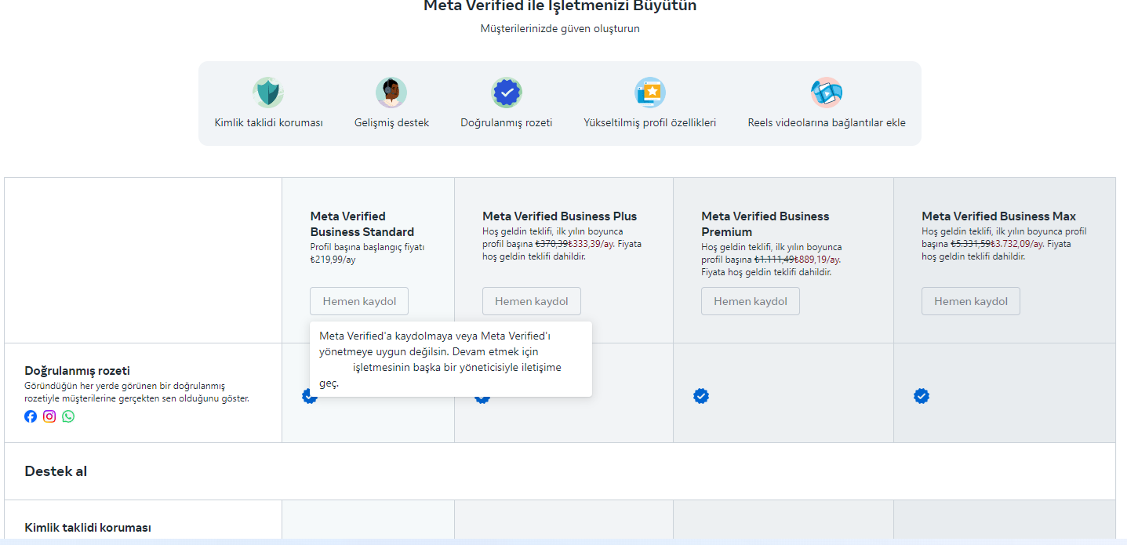Click the Facebook icon under Doğrulanmış rozeti
1127x545 pixels.
pos(31,416)
